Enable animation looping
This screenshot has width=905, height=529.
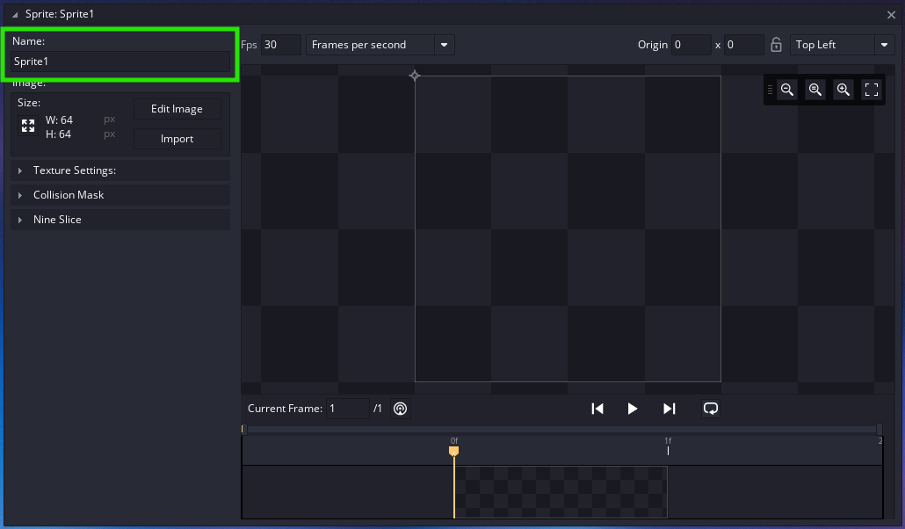point(711,408)
